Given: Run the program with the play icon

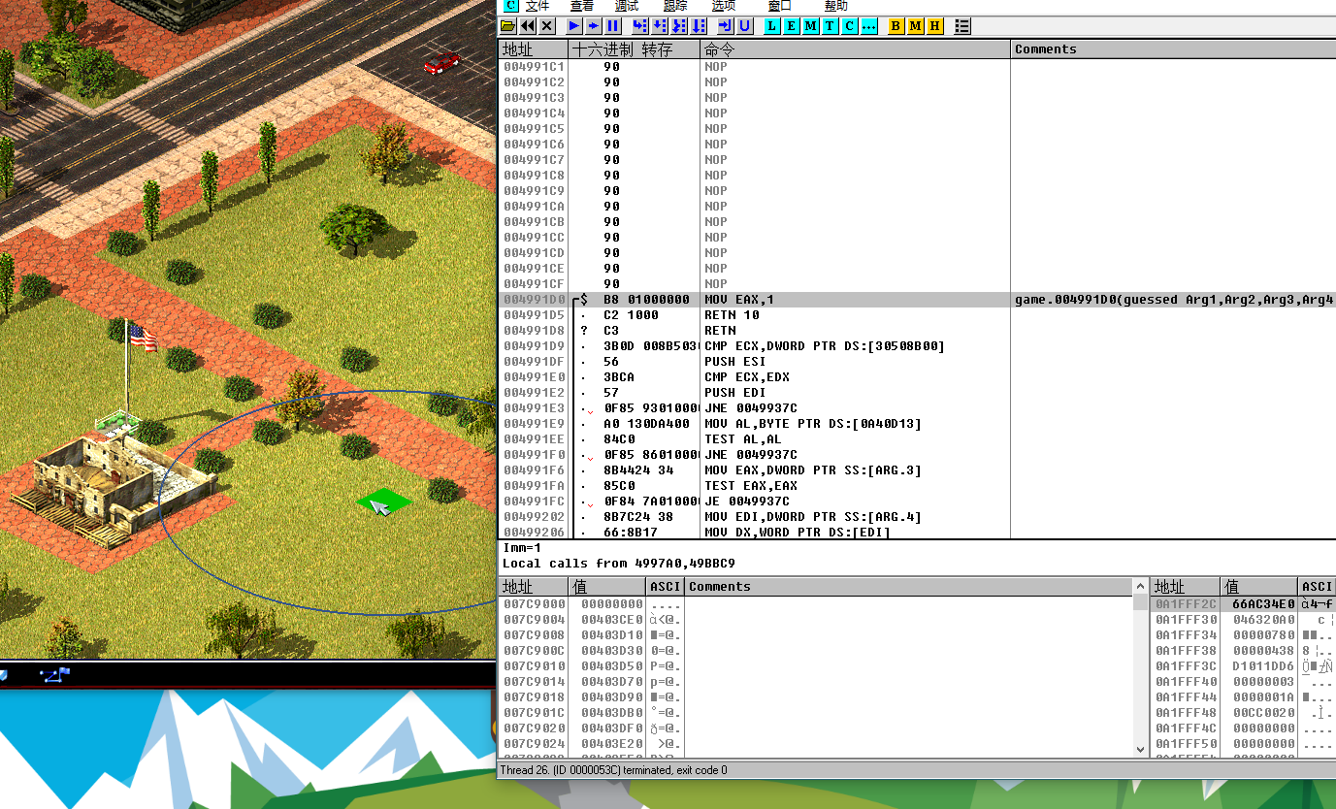Looking at the screenshot, I should click(574, 26).
